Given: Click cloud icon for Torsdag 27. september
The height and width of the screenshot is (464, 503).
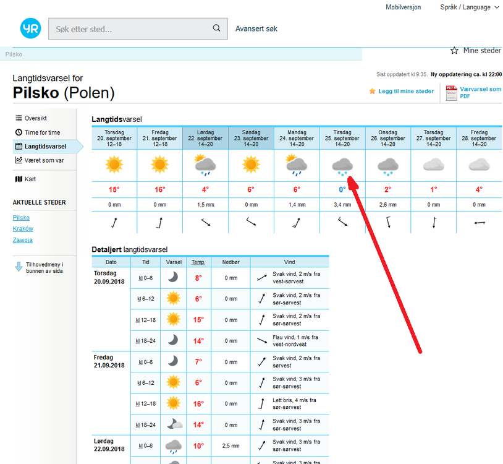Looking at the screenshot, I should coord(434,165).
